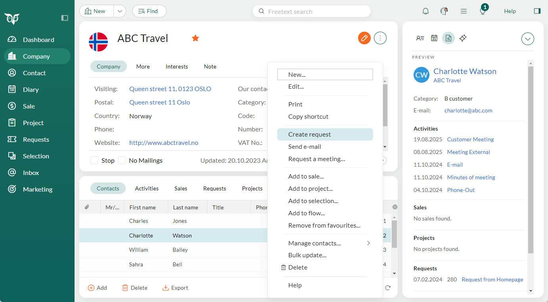Image resolution: width=548 pixels, height=302 pixels.
Task: Toggle the right side panel visibility
Action: (537, 11)
